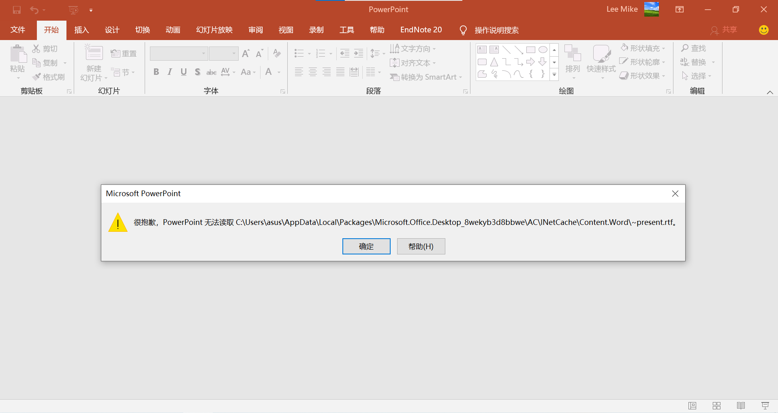The height and width of the screenshot is (413, 778).
Task: Click the 复制 copy button
Action: 45,63
